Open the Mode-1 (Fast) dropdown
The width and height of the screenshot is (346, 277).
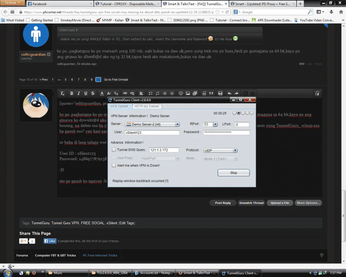pos(221,159)
